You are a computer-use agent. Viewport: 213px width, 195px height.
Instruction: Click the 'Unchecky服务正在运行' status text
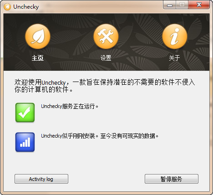click(70, 106)
